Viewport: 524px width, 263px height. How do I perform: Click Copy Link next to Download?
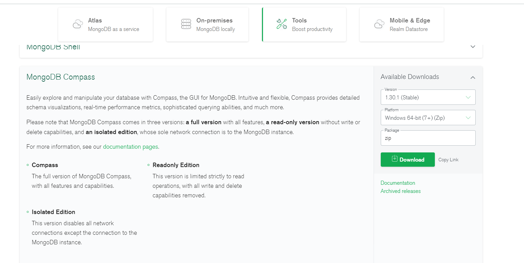tap(448, 160)
